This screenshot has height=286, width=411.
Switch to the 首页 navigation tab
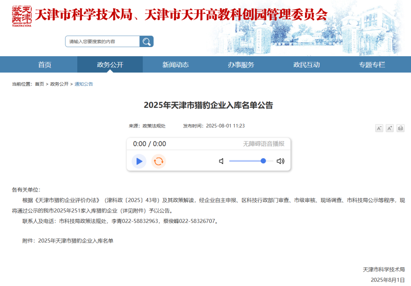pos(45,65)
